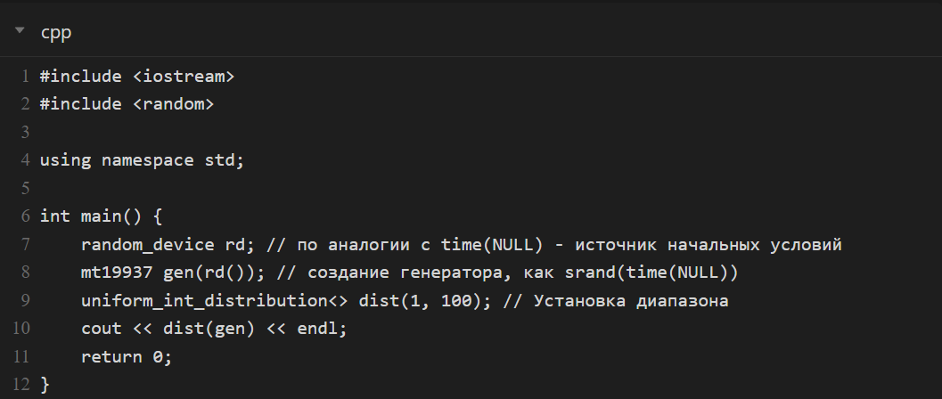Image resolution: width=942 pixels, height=399 pixels.
Task: Click line number 12 in the gutter
Action: 21,385
